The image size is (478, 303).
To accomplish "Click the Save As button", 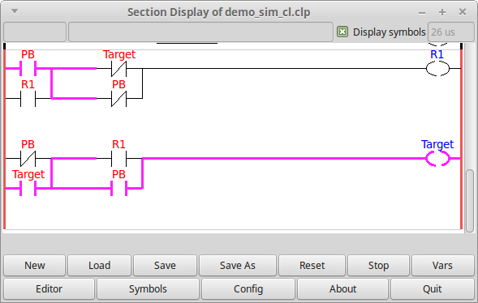I will [x=238, y=265].
